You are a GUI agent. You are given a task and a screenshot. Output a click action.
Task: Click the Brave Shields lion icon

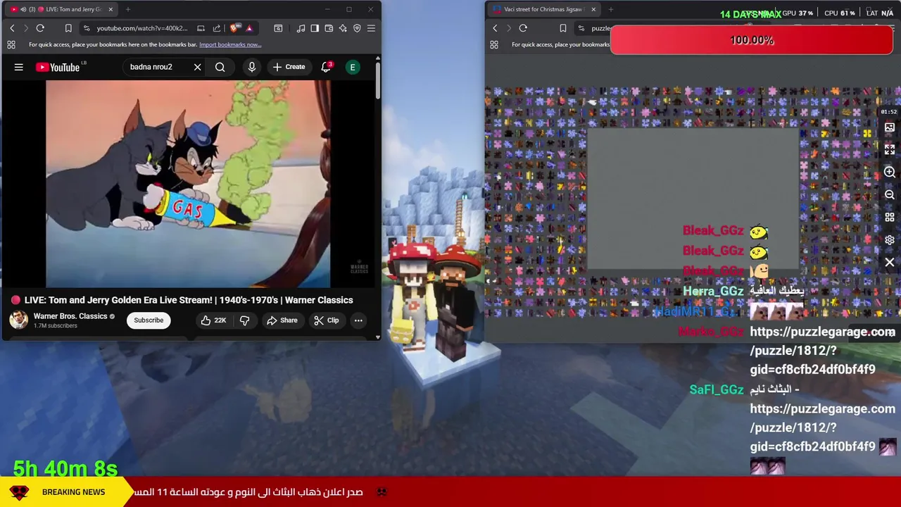pyautogui.click(x=234, y=28)
